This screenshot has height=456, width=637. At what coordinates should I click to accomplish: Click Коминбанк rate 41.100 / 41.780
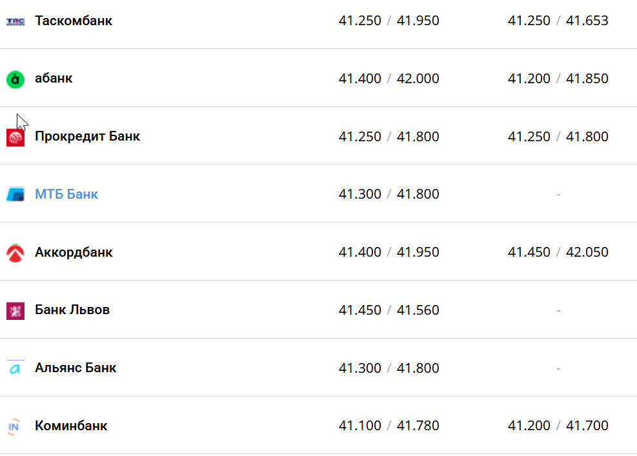[389, 426]
